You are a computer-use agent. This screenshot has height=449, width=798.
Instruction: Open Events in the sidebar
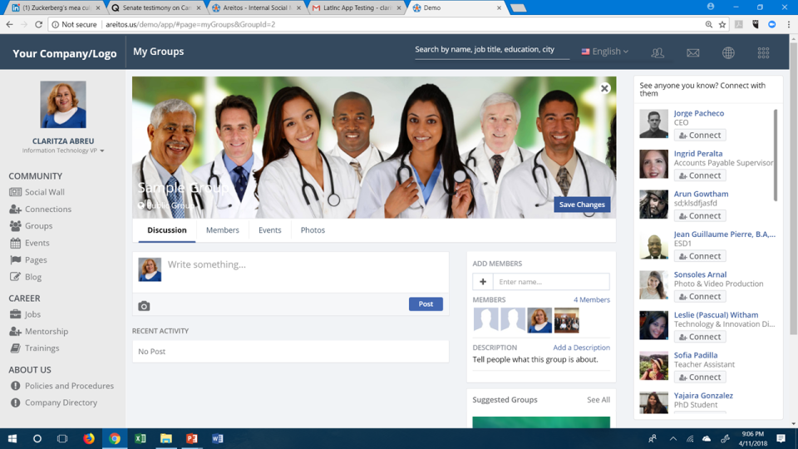click(x=30, y=243)
